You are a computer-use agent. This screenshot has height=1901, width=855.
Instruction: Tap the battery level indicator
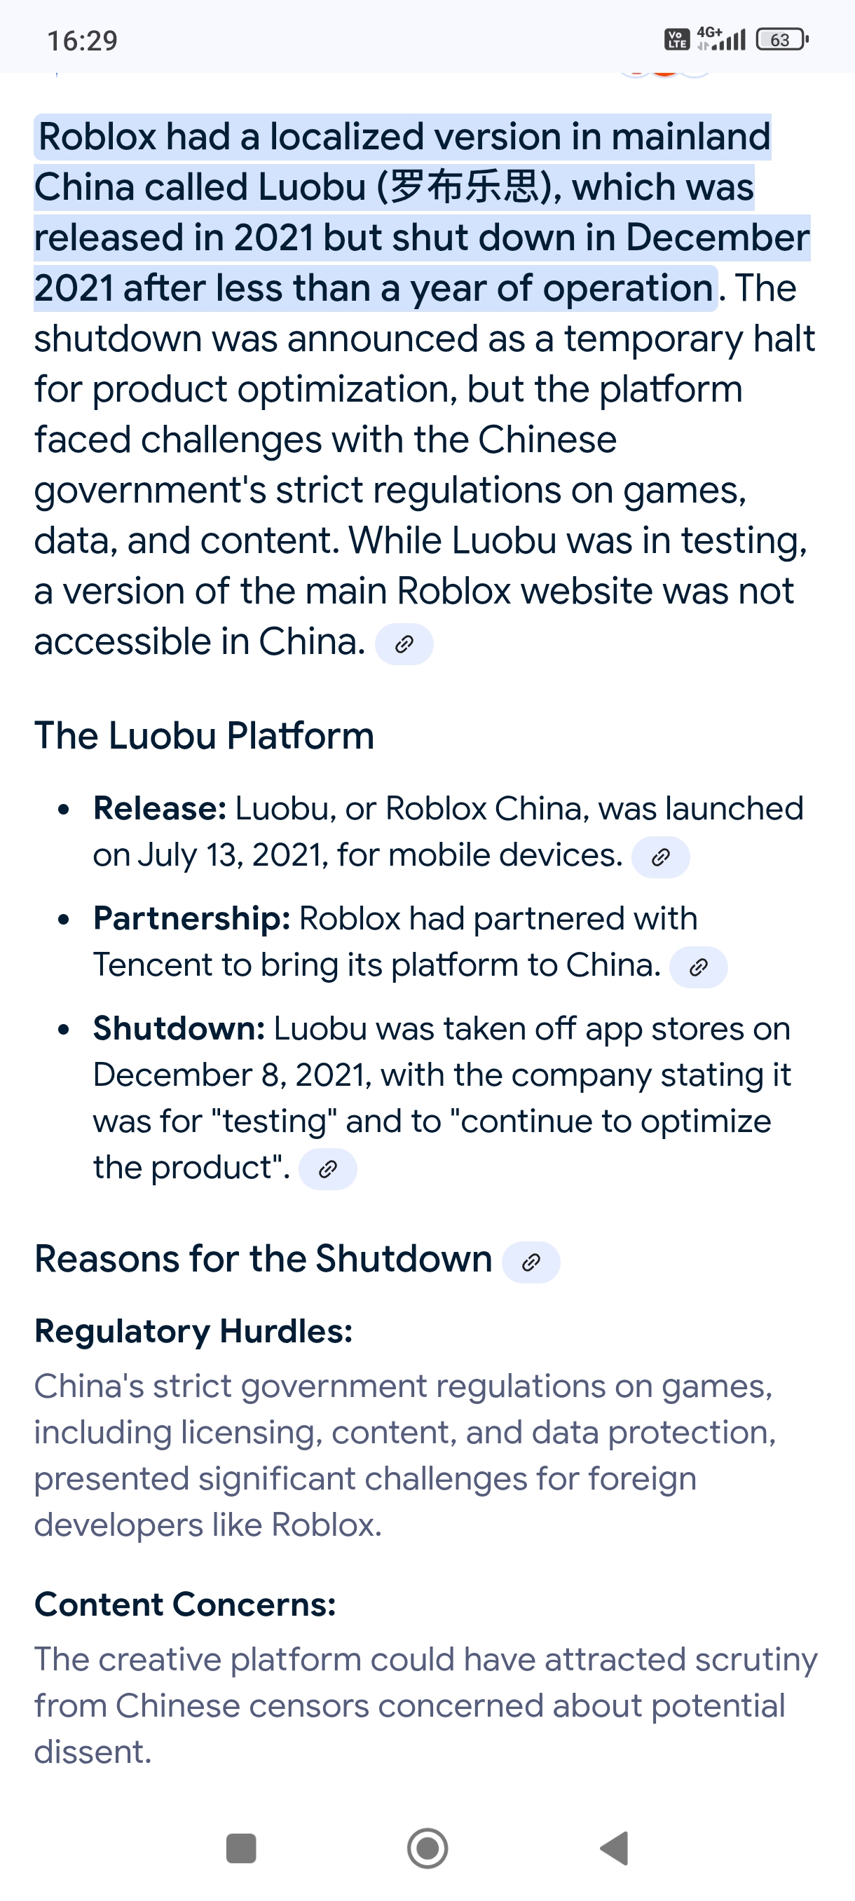781,40
